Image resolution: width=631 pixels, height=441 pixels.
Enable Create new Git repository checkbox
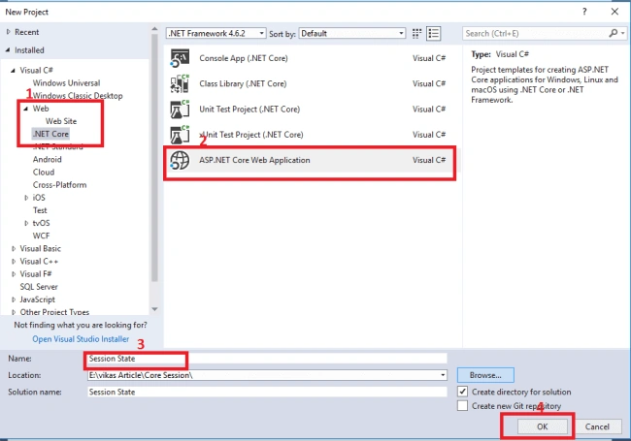click(x=462, y=406)
